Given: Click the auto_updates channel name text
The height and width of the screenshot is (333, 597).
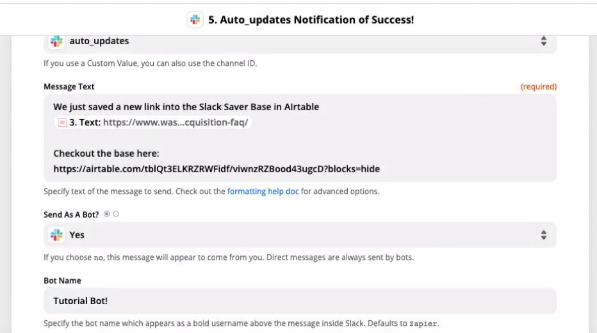Looking at the screenshot, I should 99,41.
